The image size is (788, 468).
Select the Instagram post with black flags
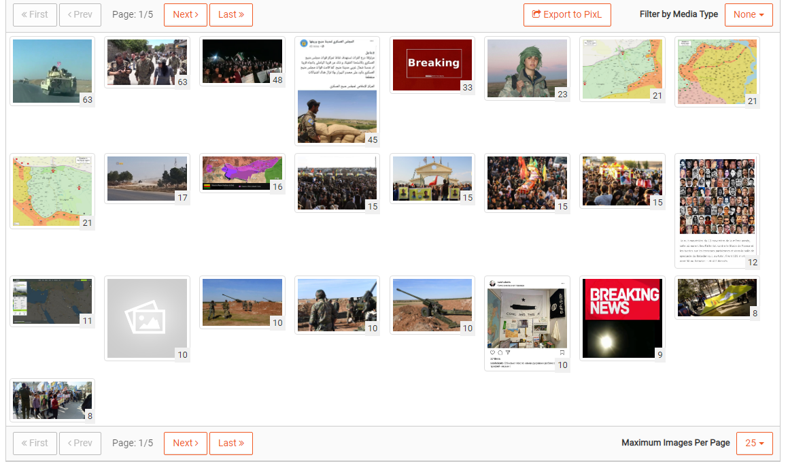[527, 323]
